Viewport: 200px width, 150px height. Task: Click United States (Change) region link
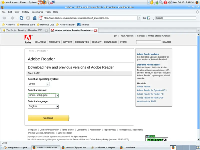point(159,36)
